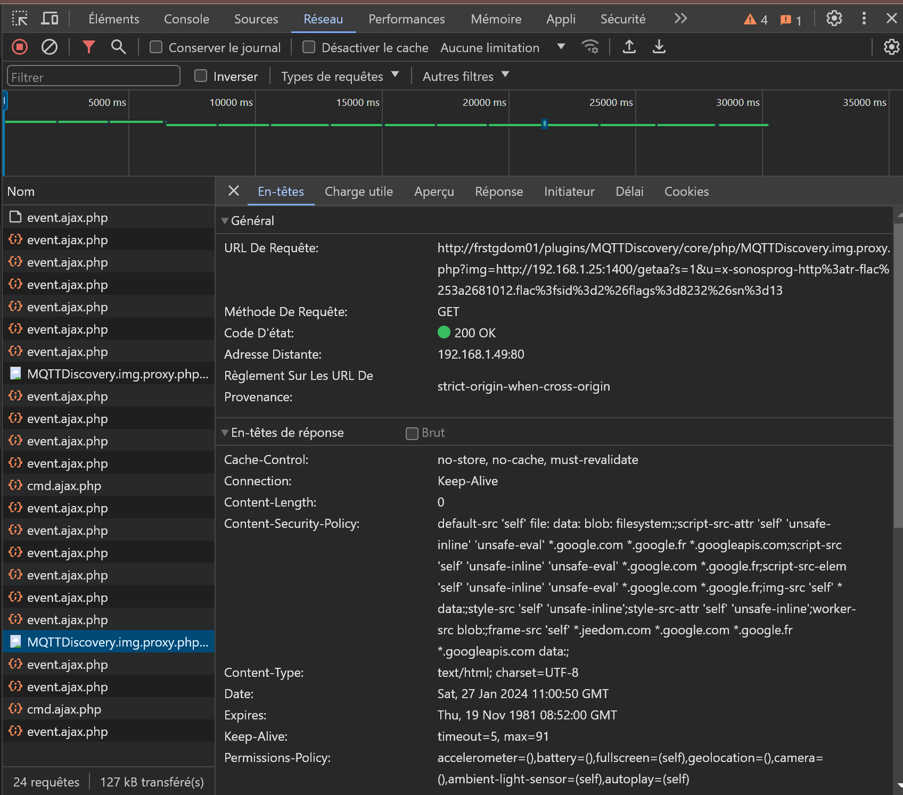Toggle the device toolbar emulation icon

tap(50, 19)
